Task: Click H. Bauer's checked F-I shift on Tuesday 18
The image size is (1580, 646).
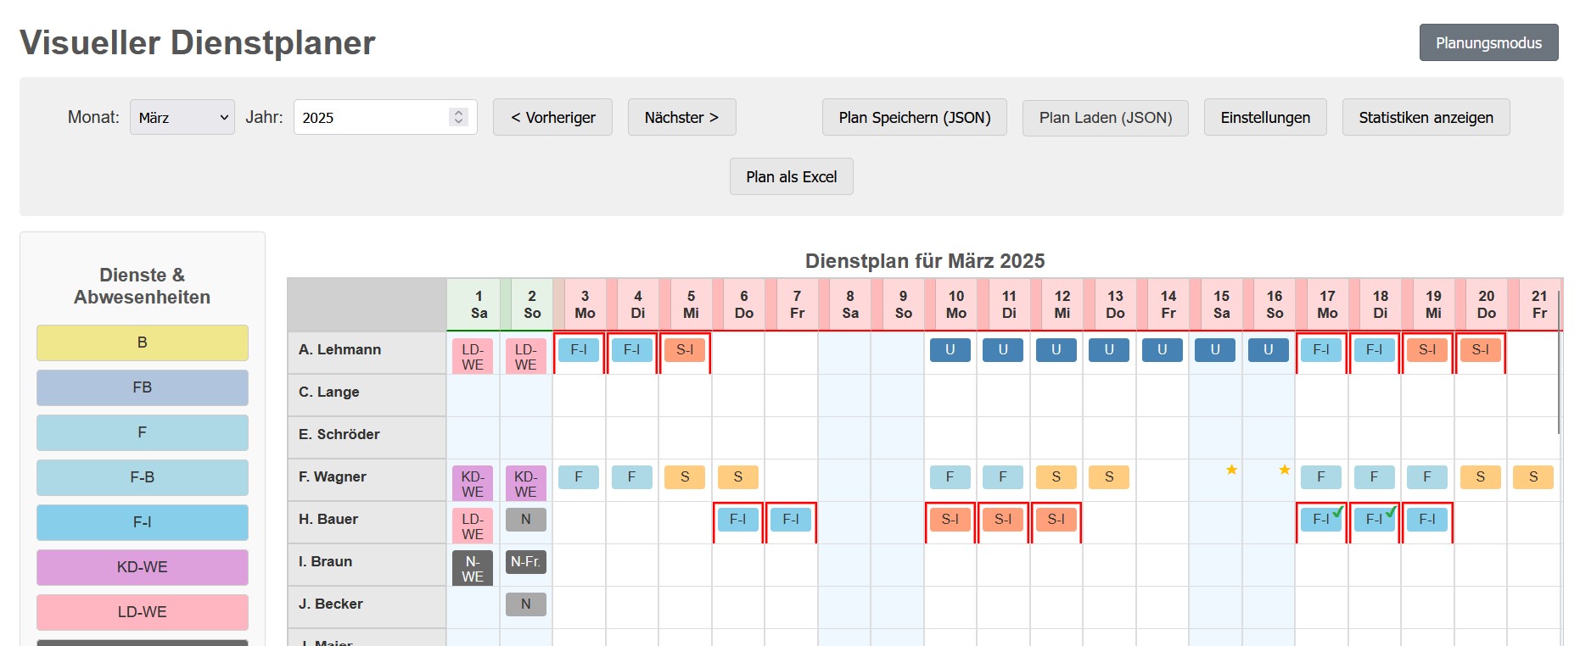Action: (x=1374, y=520)
